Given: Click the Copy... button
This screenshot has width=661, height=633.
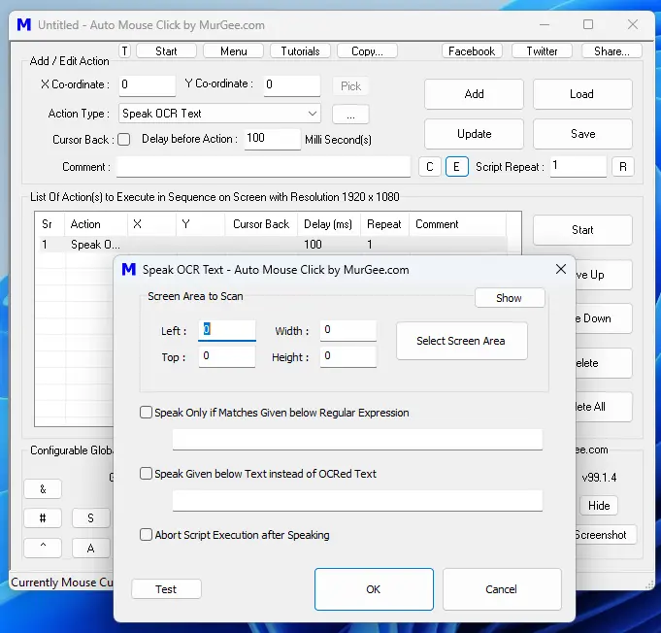Looking at the screenshot, I should click(x=367, y=51).
